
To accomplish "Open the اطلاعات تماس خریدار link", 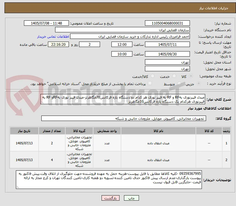I will pos(53,37).
